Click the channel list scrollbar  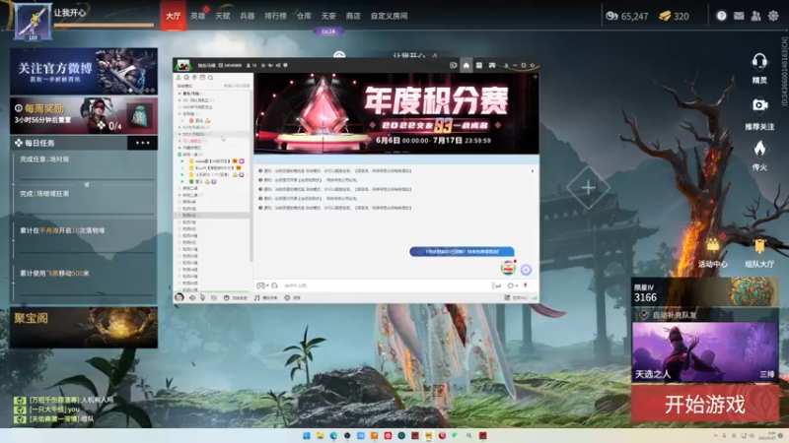pyautogui.click(x=251, y=176)
